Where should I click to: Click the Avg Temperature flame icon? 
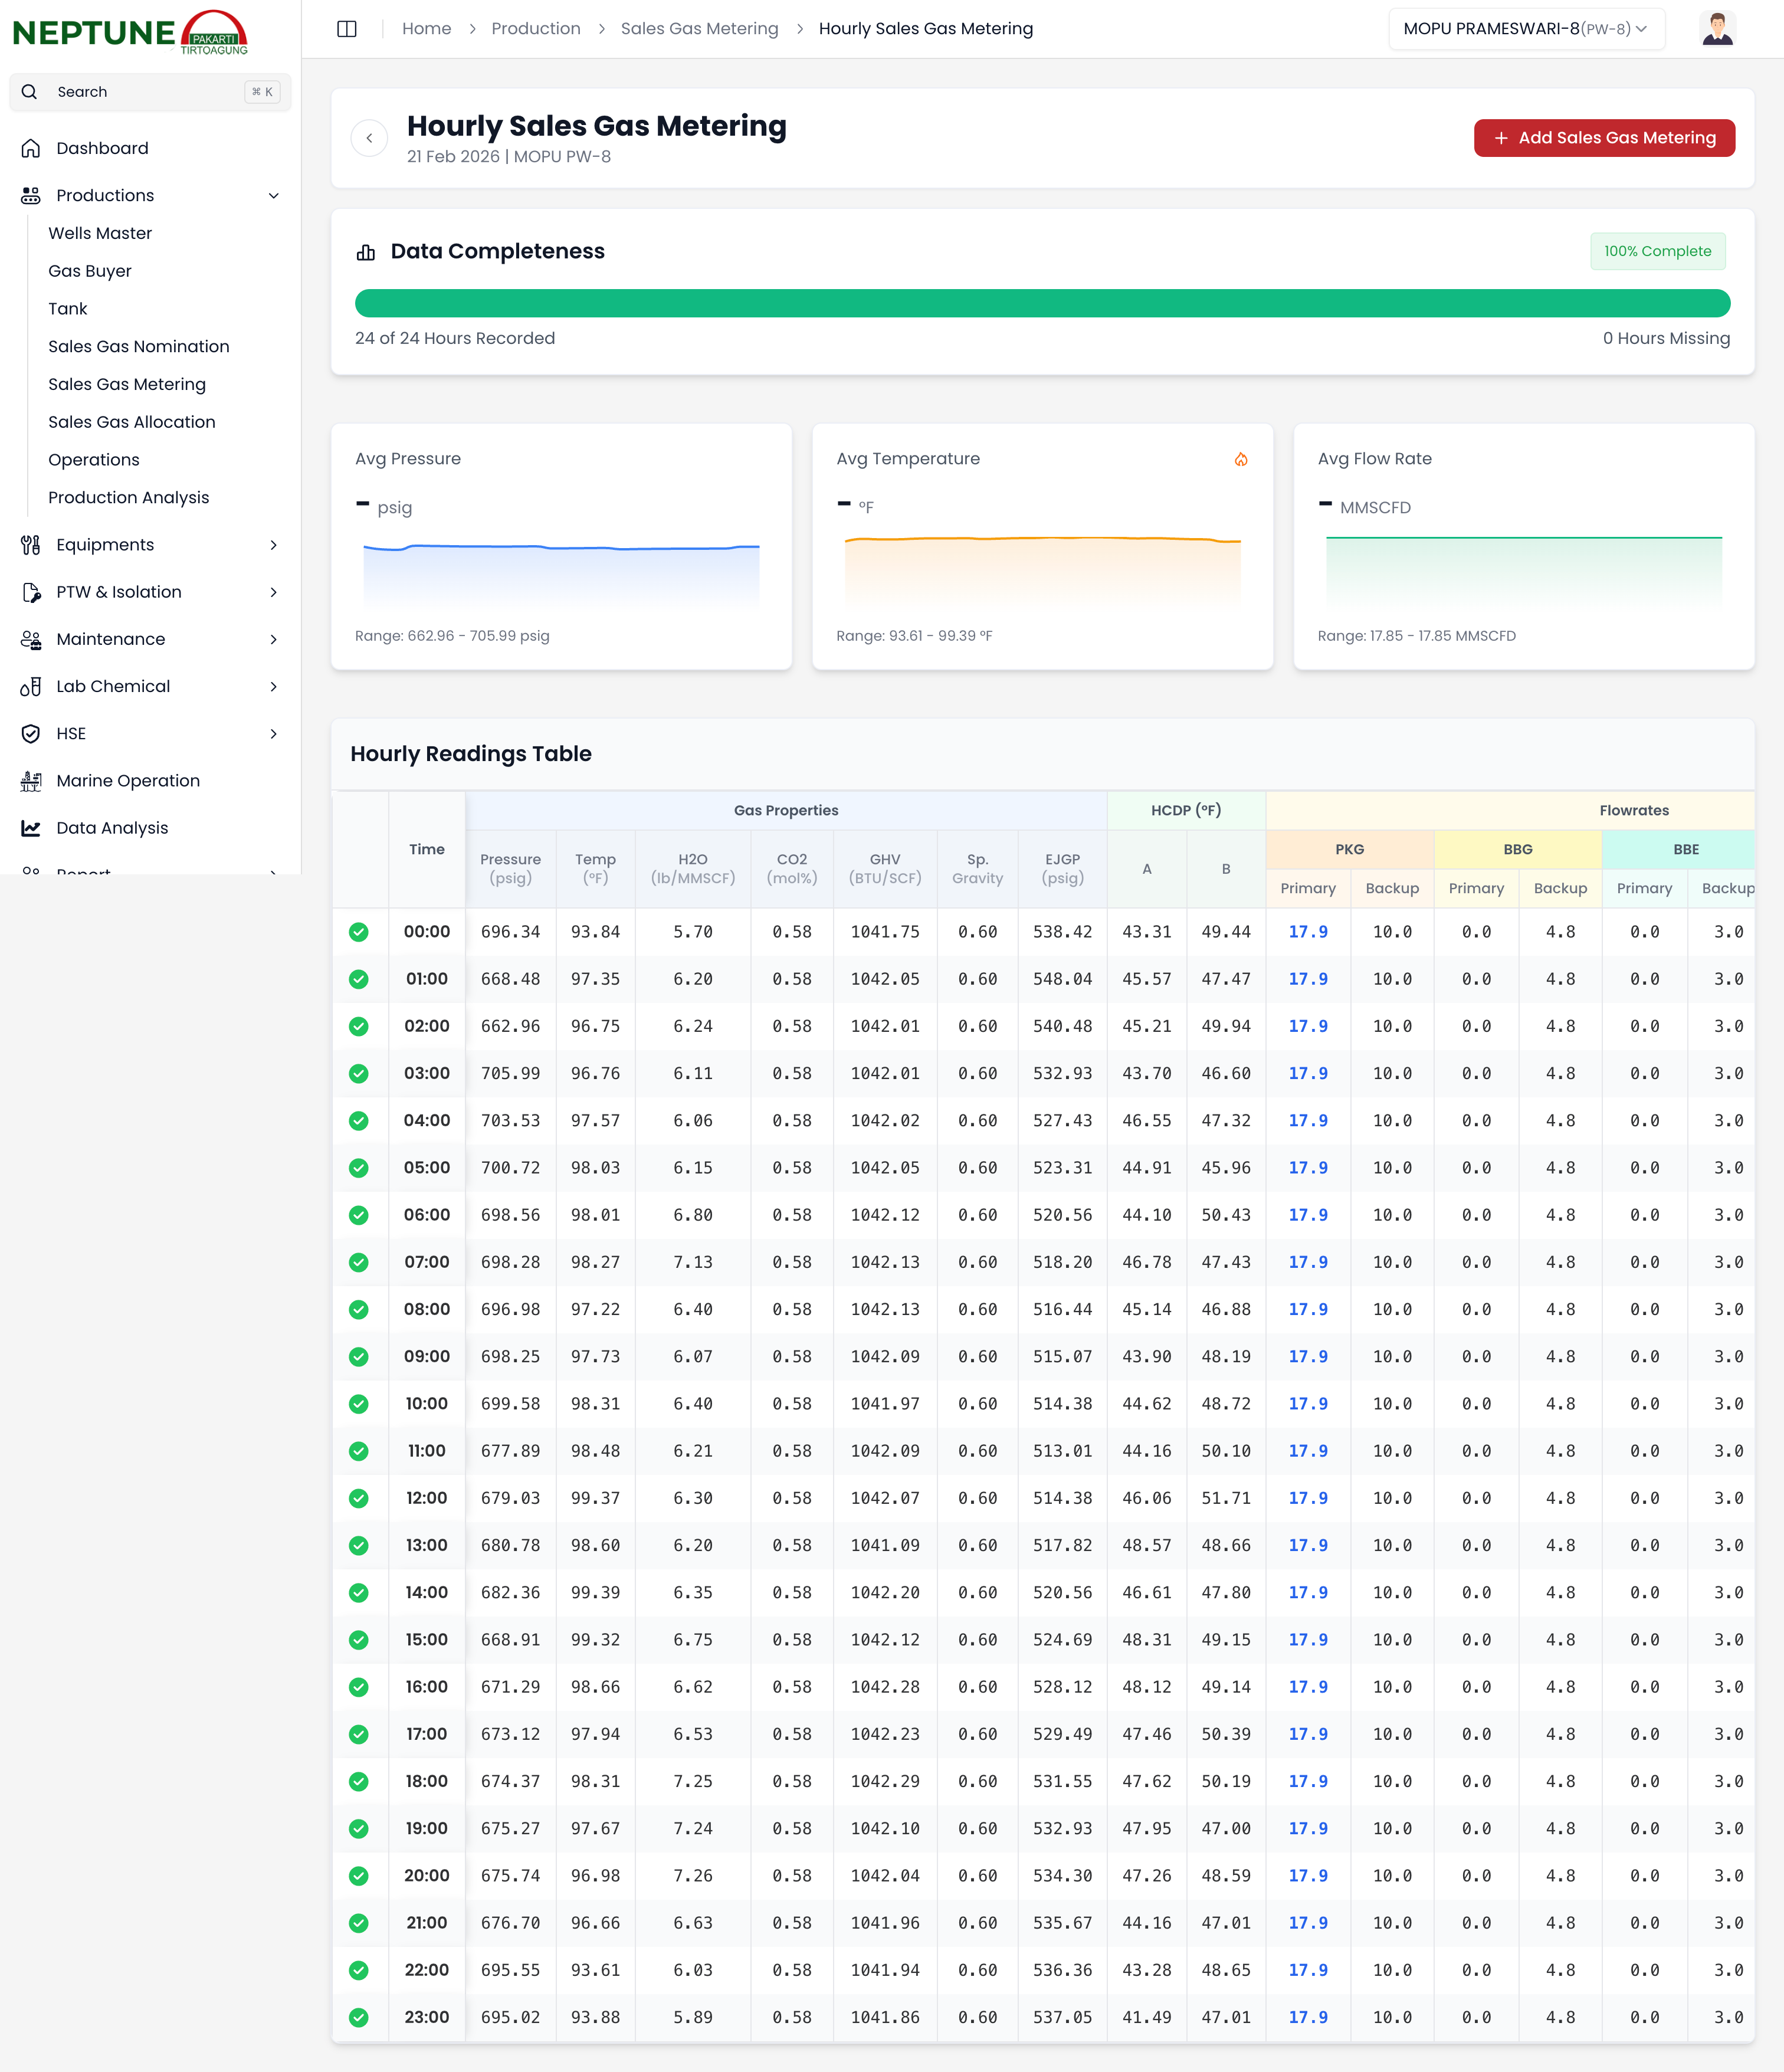coord(1240,459)
